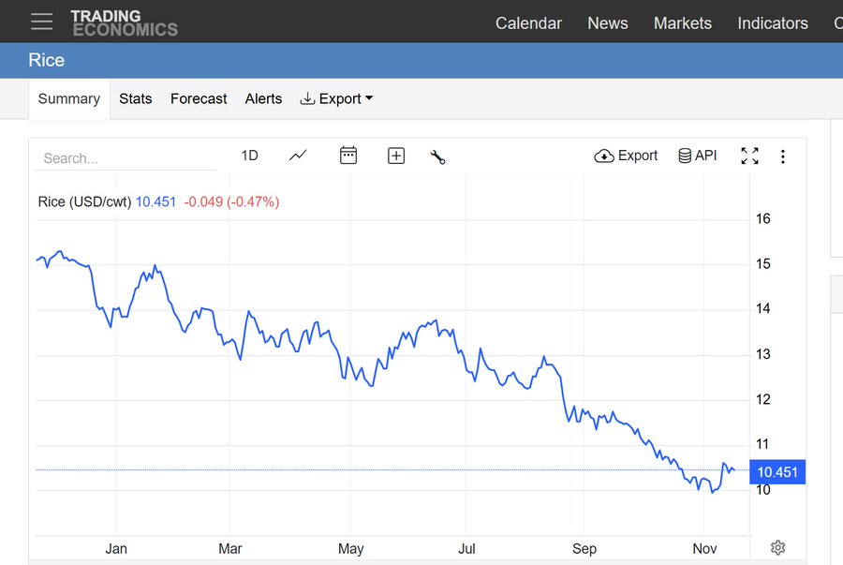Open the three-dot more options menu
Viewport: 843px width, 565px height.
tap(783, 156)
